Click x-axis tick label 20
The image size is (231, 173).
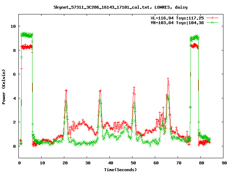click(x=65, y=163)
